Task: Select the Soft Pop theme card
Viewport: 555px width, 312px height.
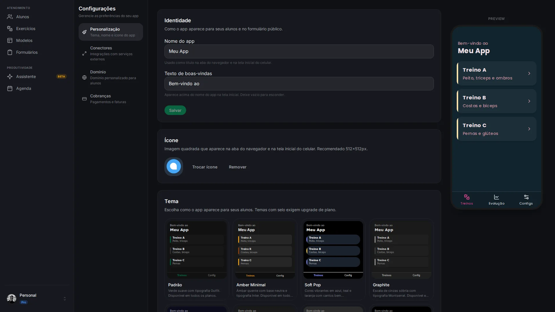Action: (x=333, y=259)
